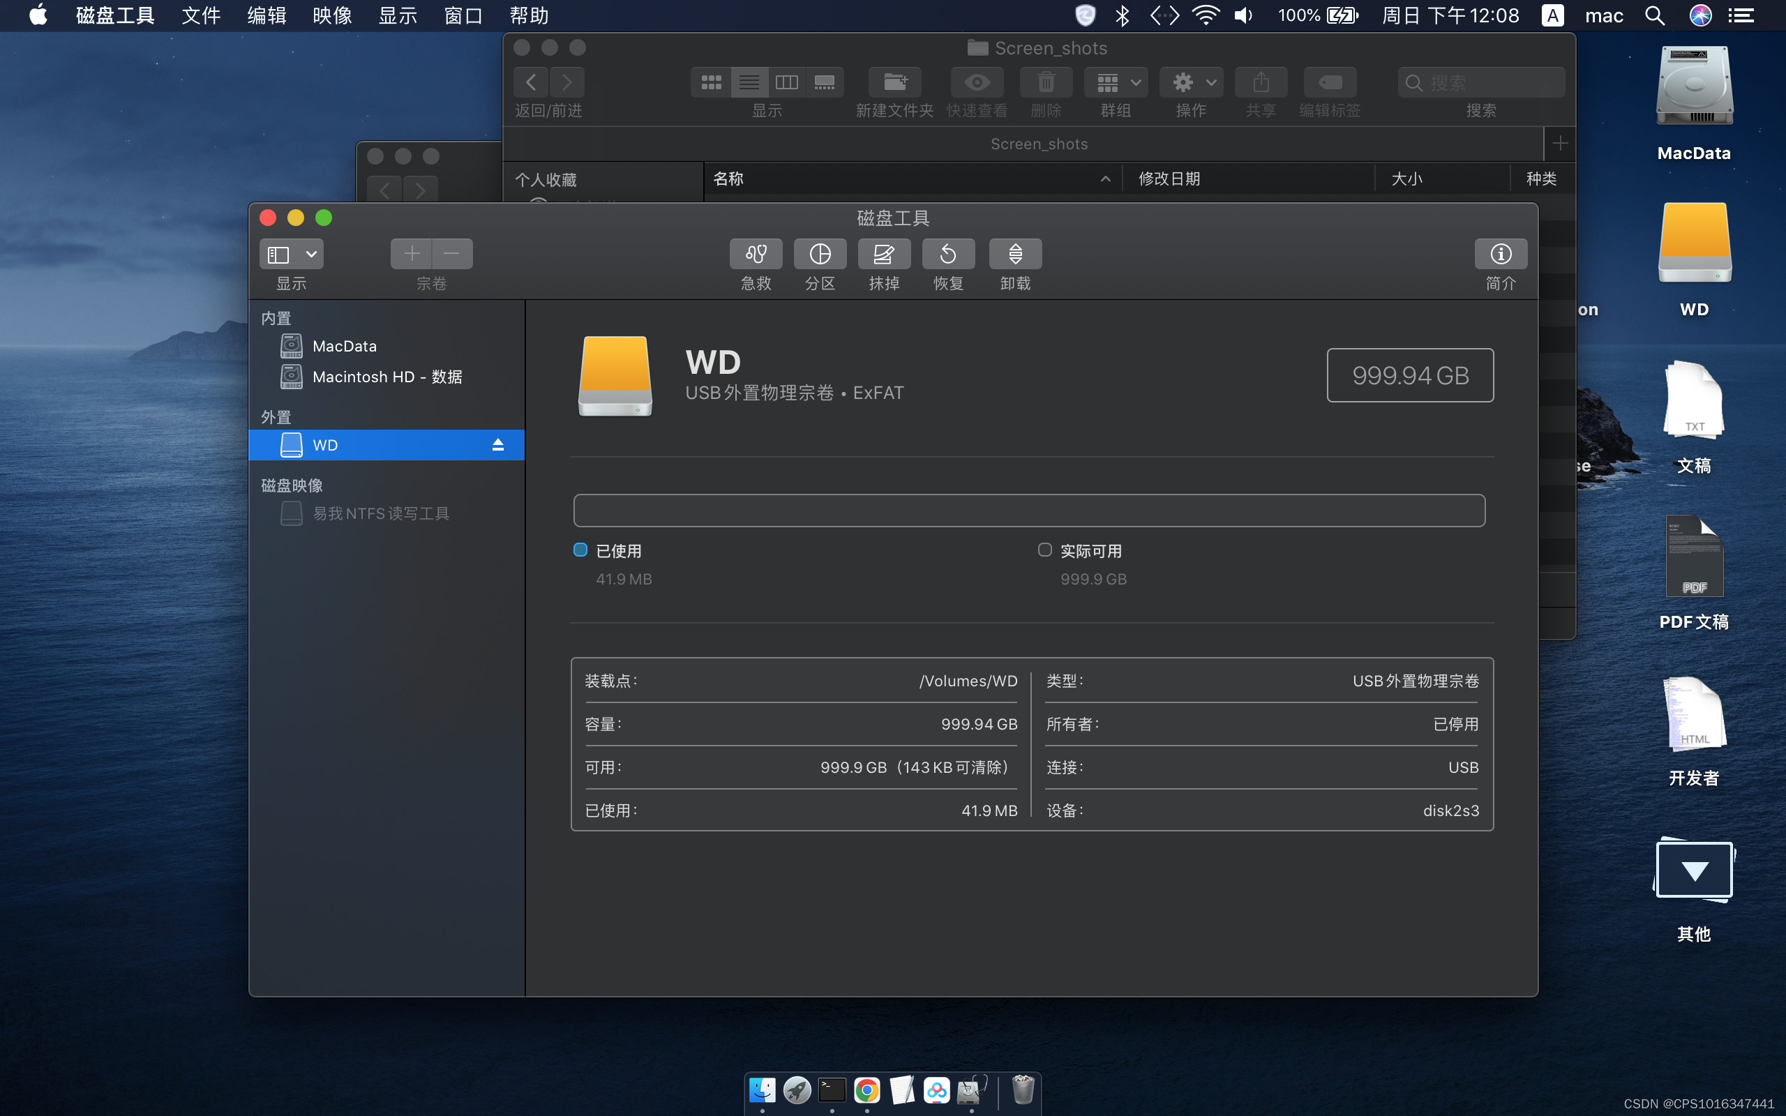The width and height of the screenshot is (1786, 1116).
Task: Open Chrome from the Dock
Action: click(x=866, y=1090)
